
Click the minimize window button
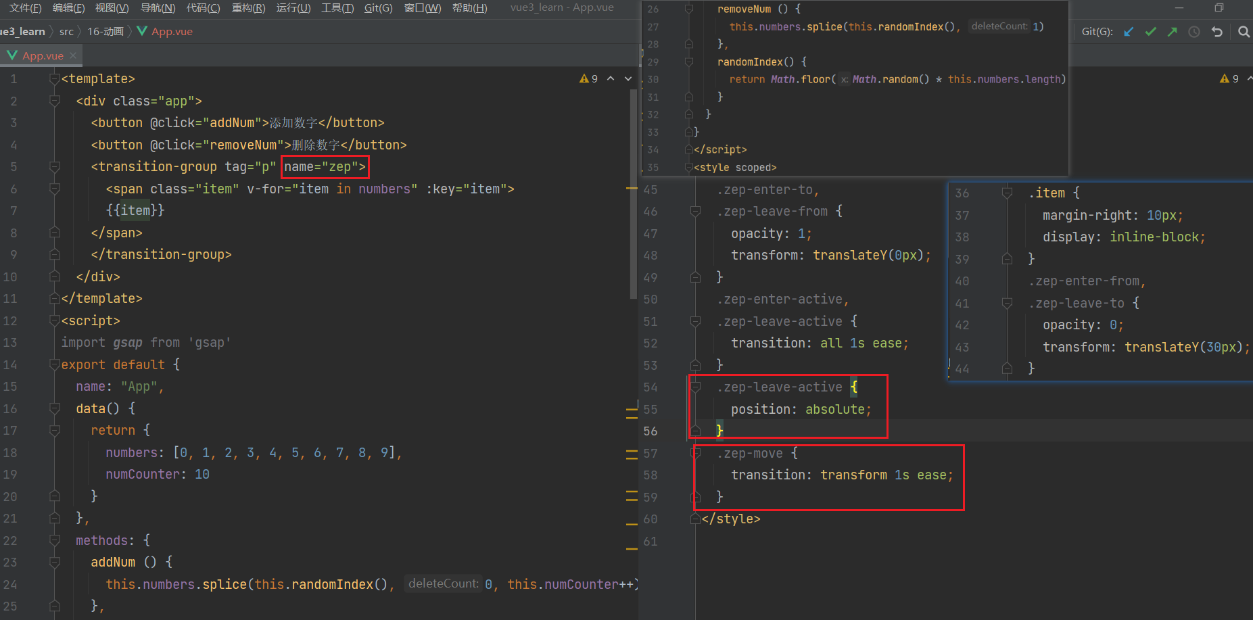point(1179,7)
